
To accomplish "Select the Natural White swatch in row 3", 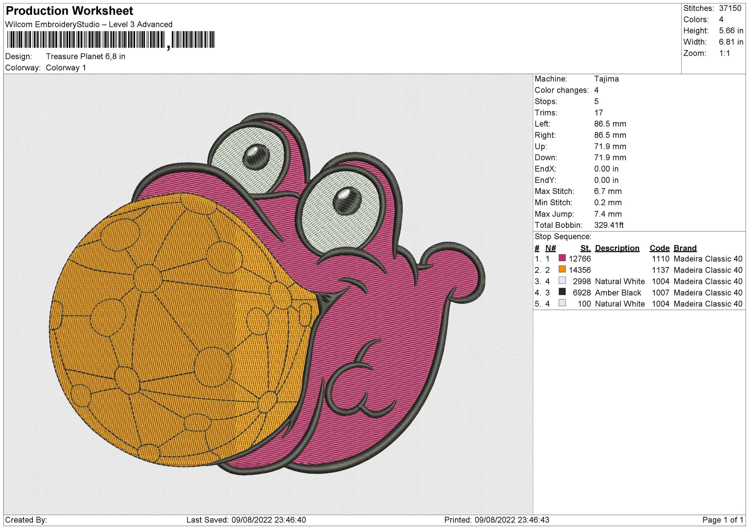I will (x=562, y=280).
